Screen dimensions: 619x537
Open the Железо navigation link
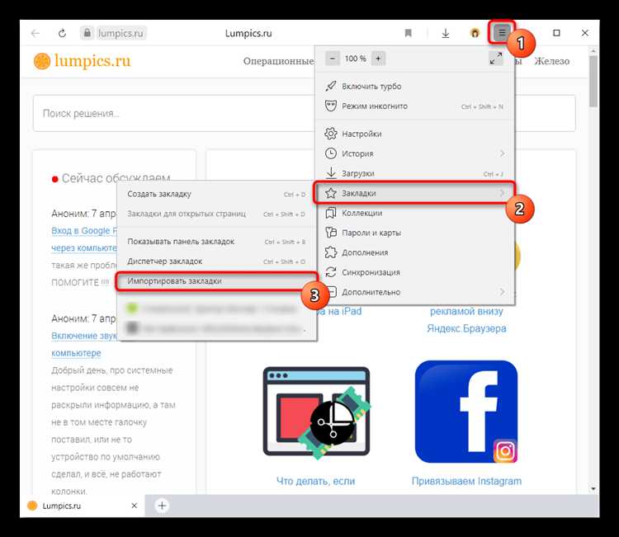click(552, 61)
